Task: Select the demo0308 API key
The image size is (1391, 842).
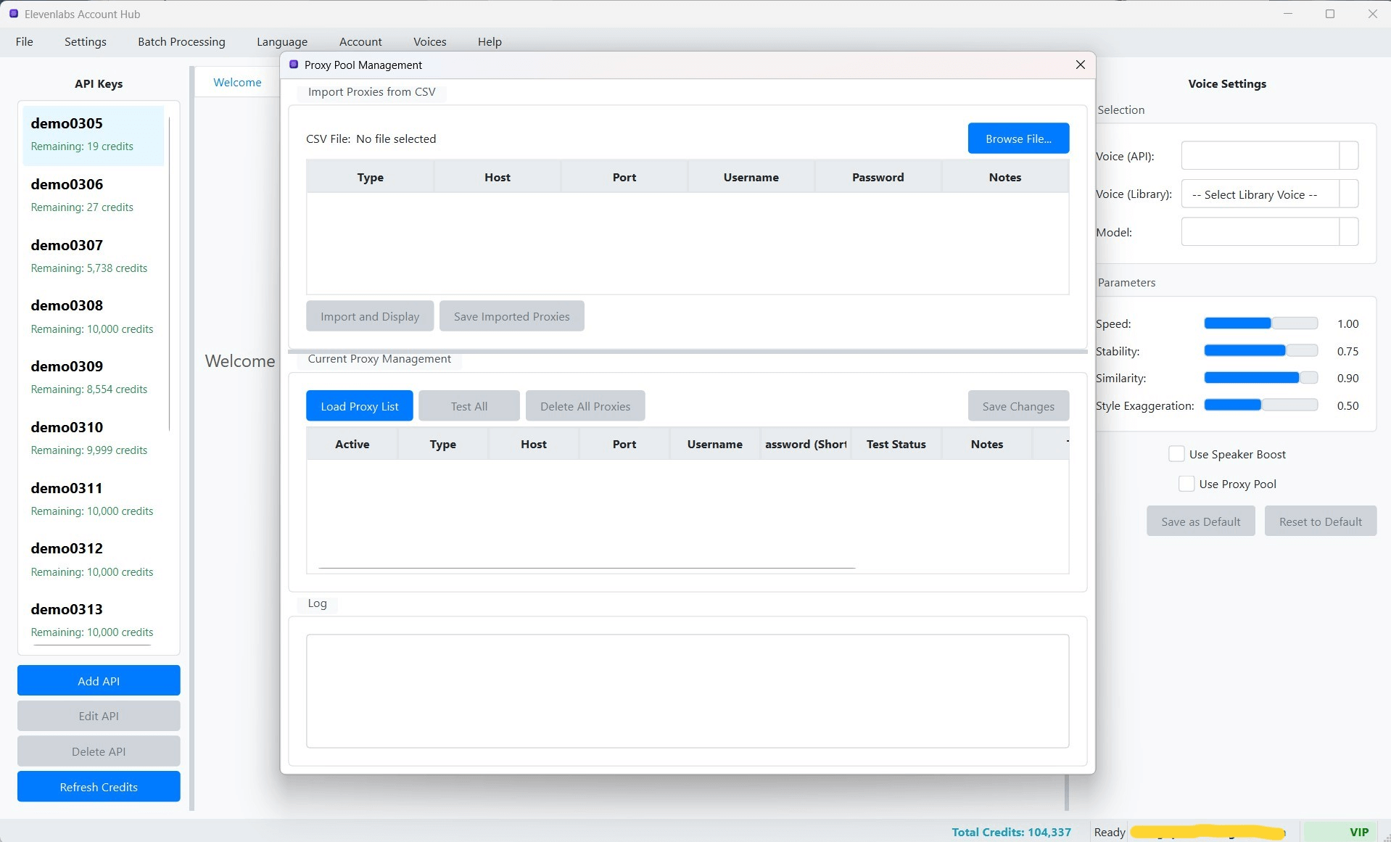Action: pyautogui.click(x=94, y=317)
